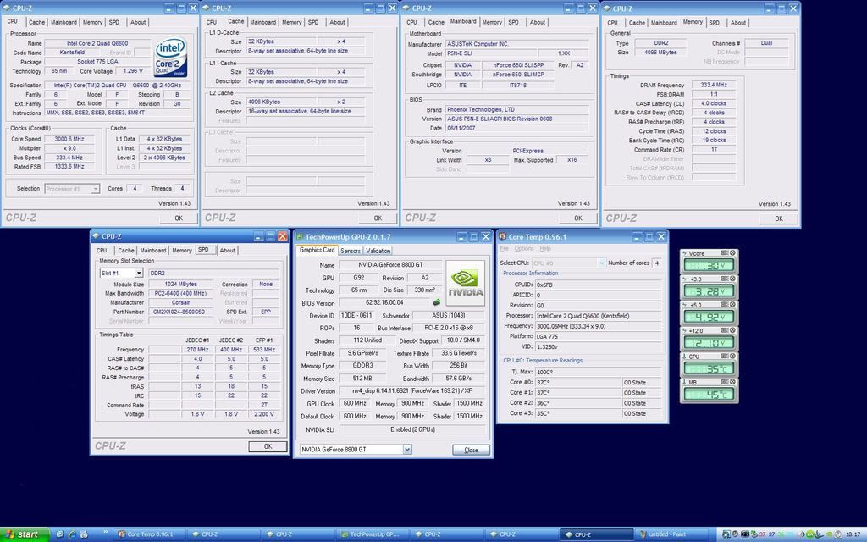The width and height of the screenshot is (867, 542).
Task: Click the Corsair manufacturer field
Action: (x=180, y=303)
